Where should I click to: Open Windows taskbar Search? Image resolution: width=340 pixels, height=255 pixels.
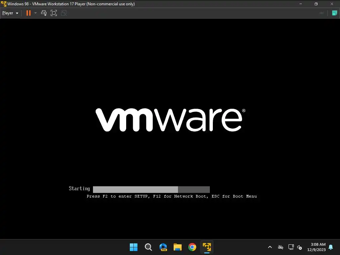pos(148,247)
